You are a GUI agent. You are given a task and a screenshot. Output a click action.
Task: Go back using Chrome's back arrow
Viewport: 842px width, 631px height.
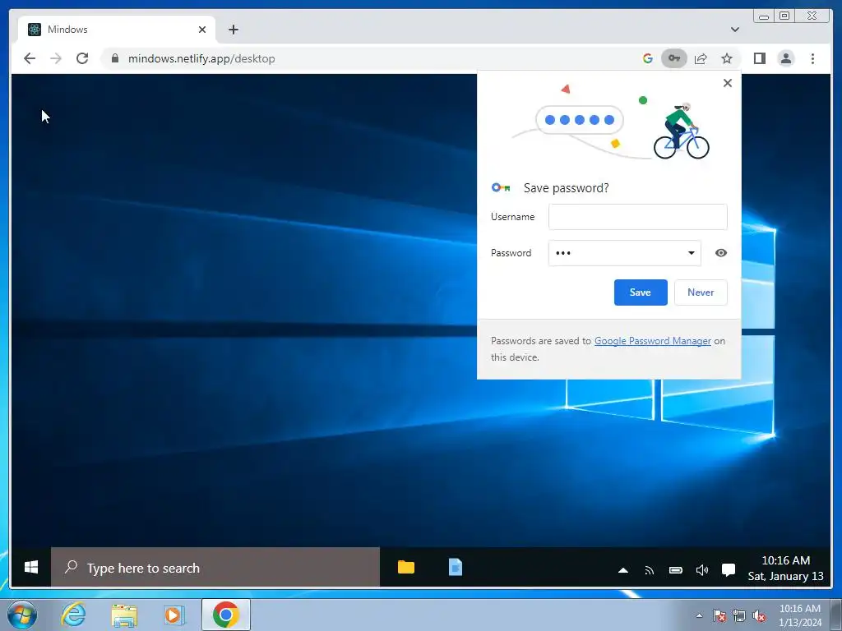click(30, 58)
